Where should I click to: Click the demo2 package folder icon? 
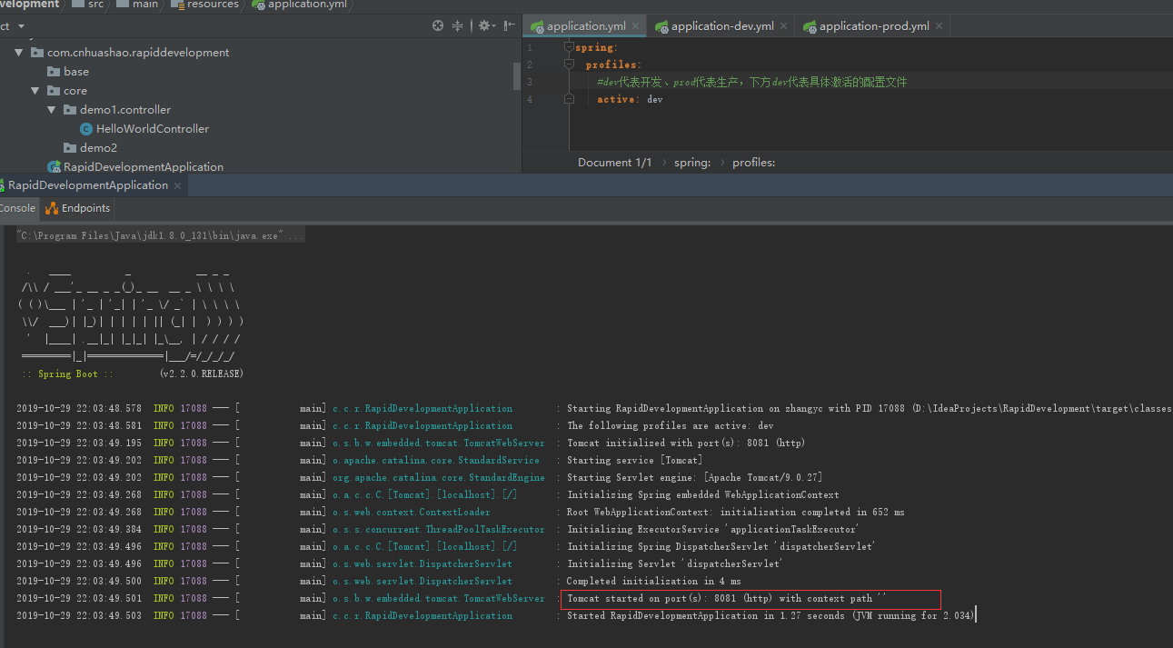click(70, 148)
